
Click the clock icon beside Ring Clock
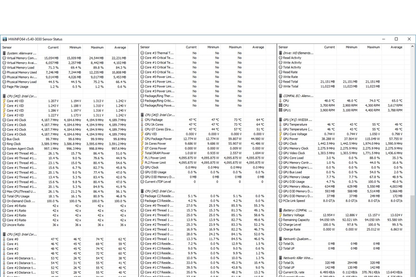(4, 144)
